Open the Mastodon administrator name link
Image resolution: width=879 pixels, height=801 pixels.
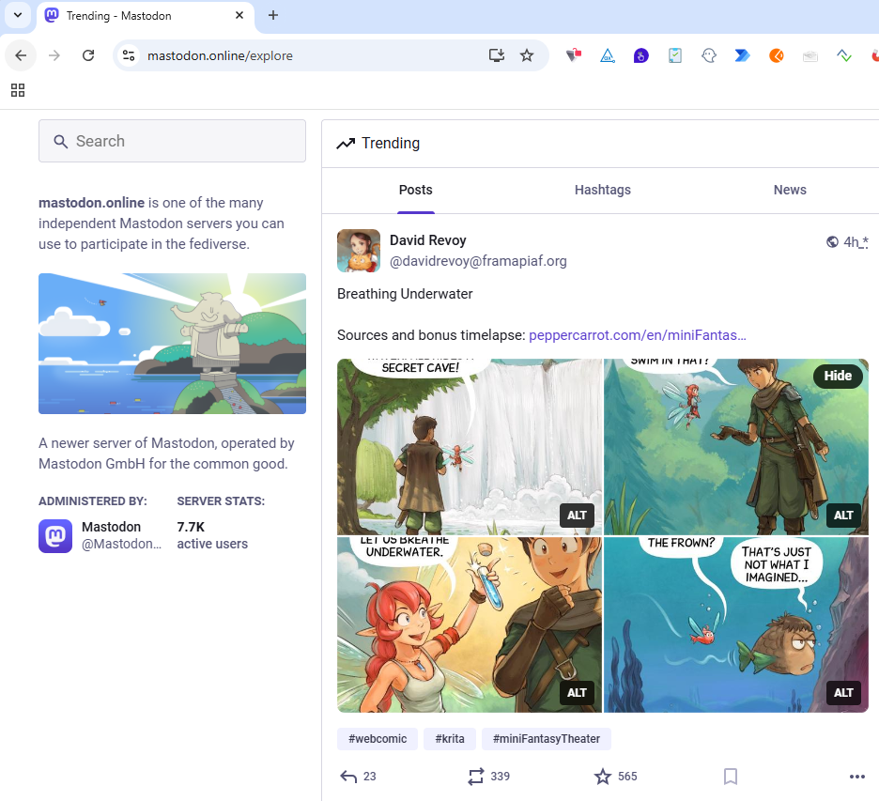pos(111,527)
